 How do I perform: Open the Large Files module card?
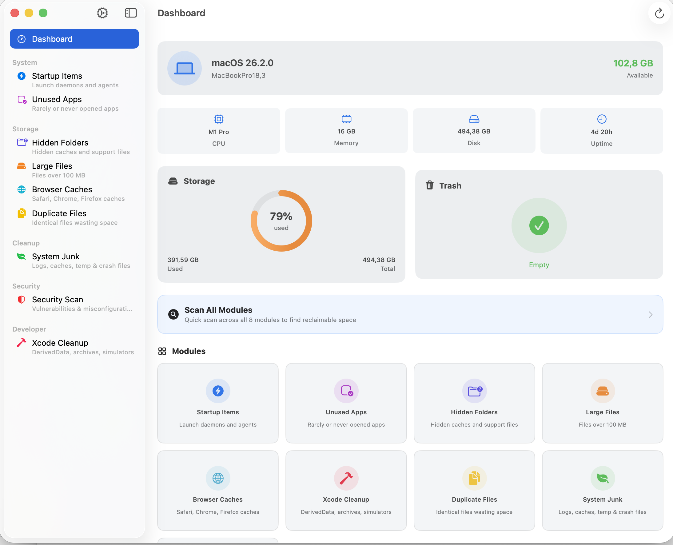(x=602, y=404)
